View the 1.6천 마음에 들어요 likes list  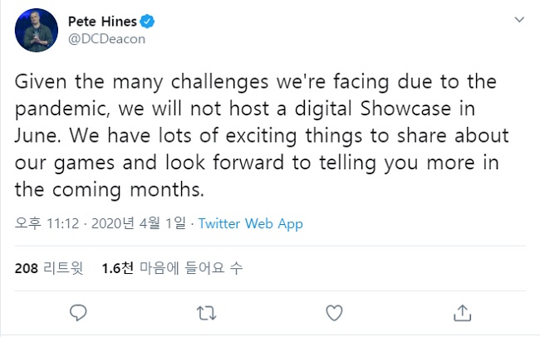pos(170,268)
